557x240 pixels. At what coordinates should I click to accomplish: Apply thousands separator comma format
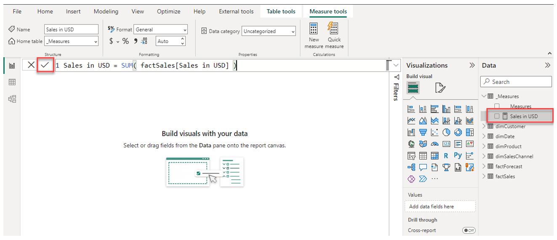(x=136, y=41)
